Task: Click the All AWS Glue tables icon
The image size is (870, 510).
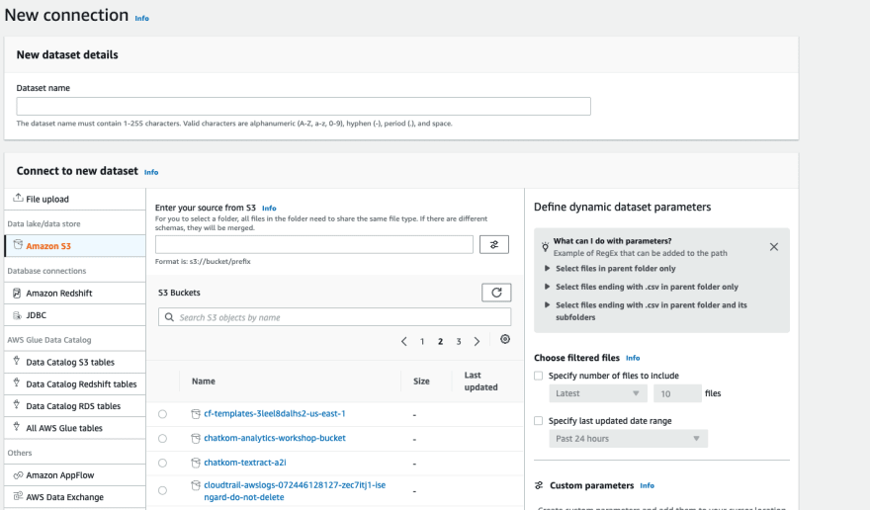Action: pos(17,427)
